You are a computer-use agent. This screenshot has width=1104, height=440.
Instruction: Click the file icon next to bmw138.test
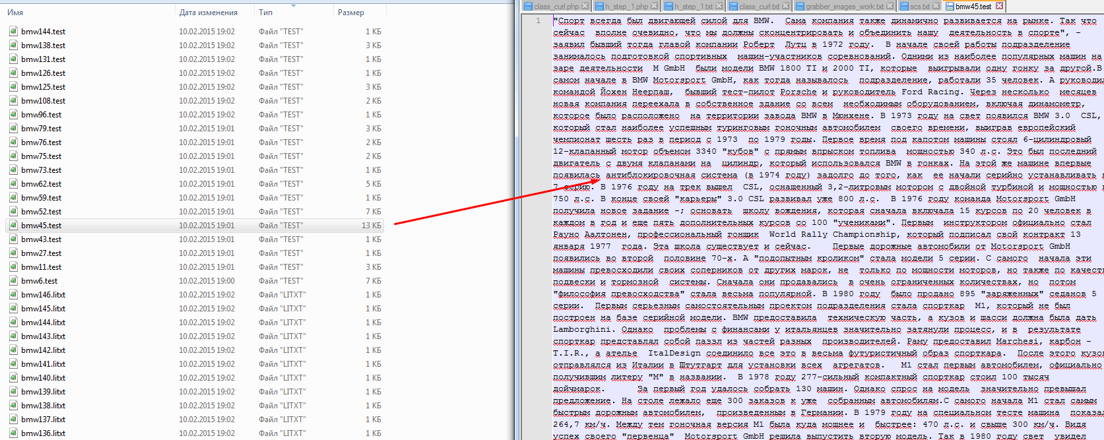pos(13,45)
